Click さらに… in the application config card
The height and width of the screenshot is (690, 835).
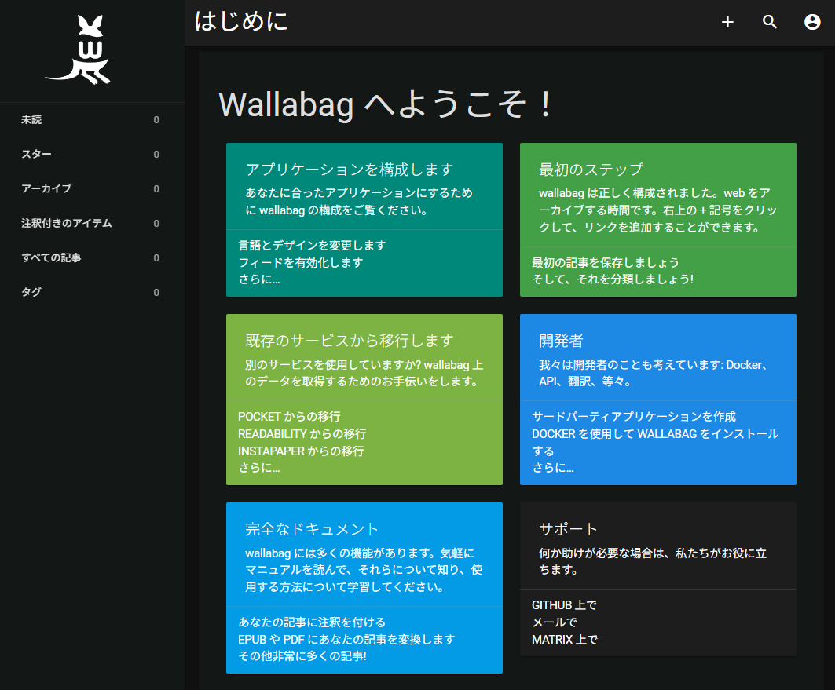(258, 279)
